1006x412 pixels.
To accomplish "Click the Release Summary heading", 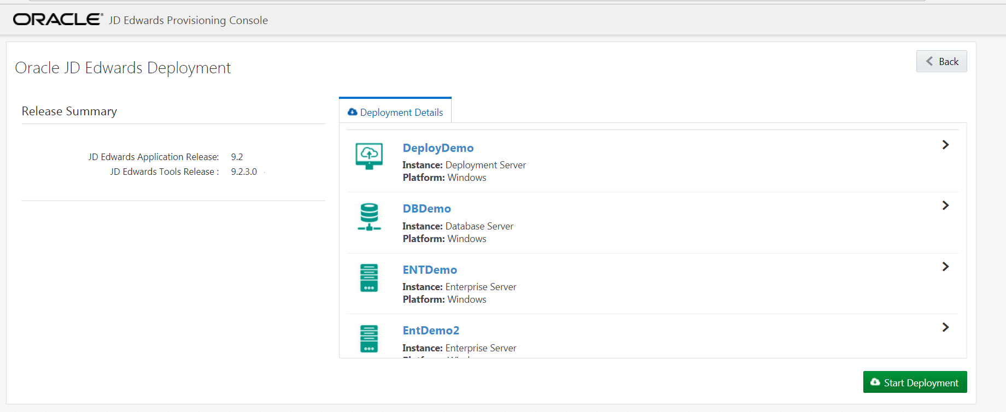I will pos(69,111).
